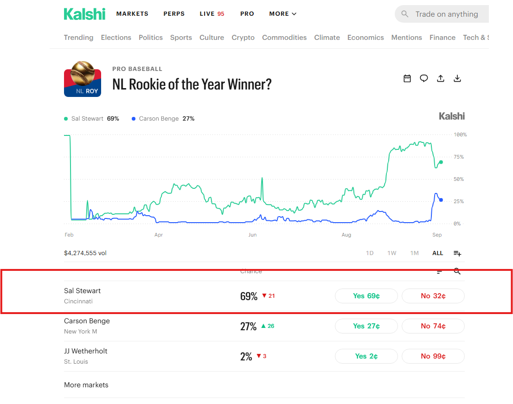Screen dimensions: 513x404
Task: Open the PERPS menu item
Action: point(174,14)
